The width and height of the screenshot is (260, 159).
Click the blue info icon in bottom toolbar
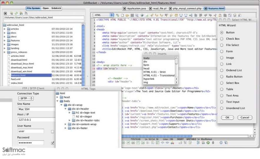coord(221,143)
